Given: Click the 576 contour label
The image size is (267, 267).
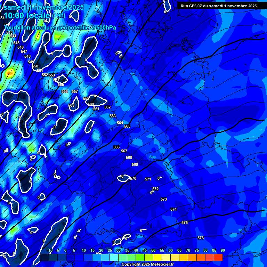Looking at the screenshot, I should (201, 238).
